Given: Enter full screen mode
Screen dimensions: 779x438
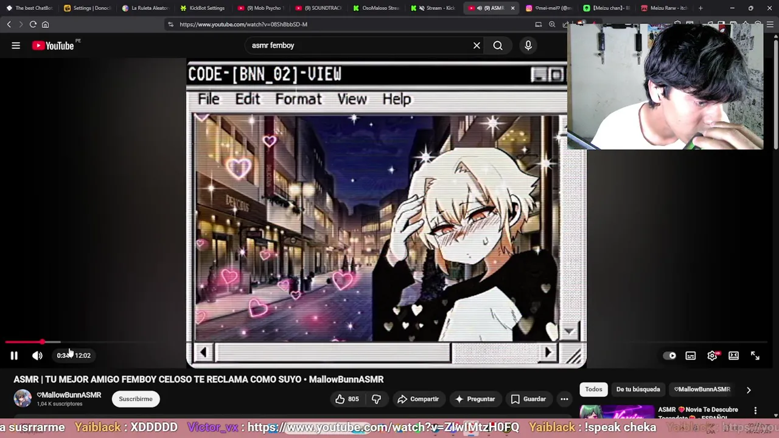Looking at the screenshot, I should (x=755, y=356).
